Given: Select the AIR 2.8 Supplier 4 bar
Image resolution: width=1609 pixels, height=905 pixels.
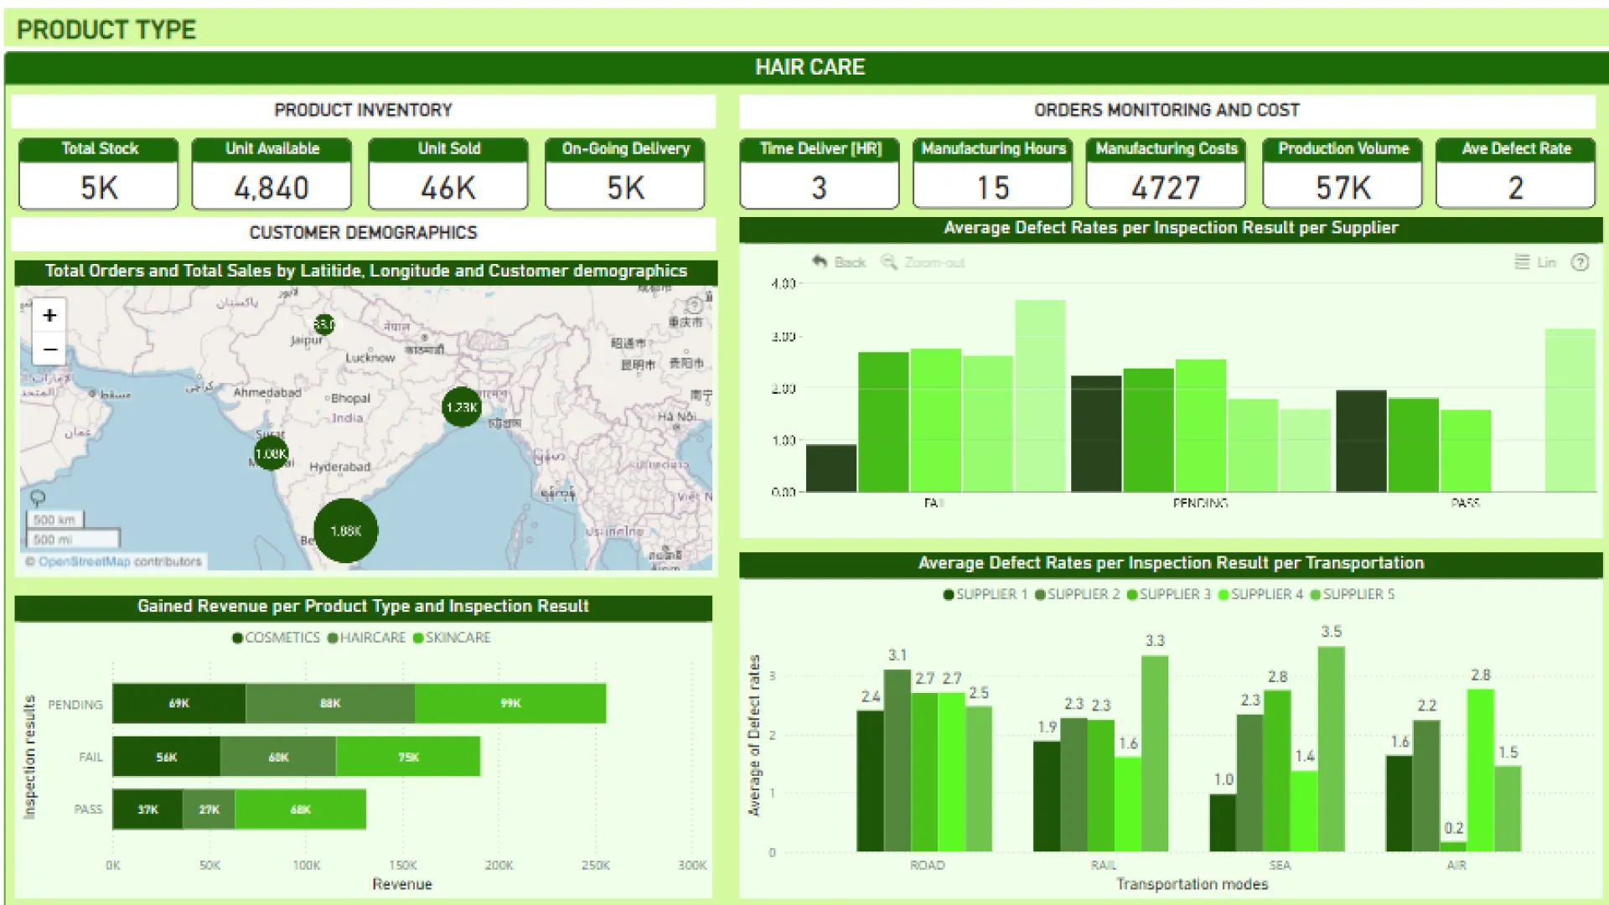Looking at the screenshot, I should point(1481,770).
